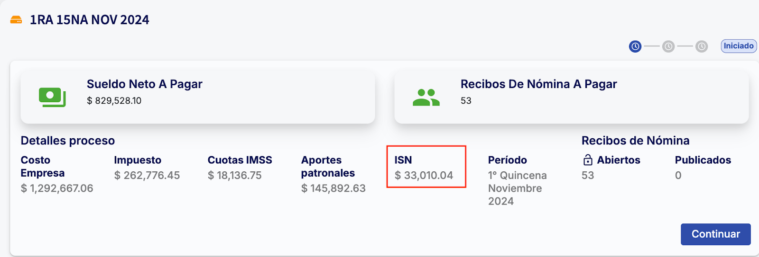759x257 pixels.
Task: Click the second gray clock step icon
Action: click(668, 46)
